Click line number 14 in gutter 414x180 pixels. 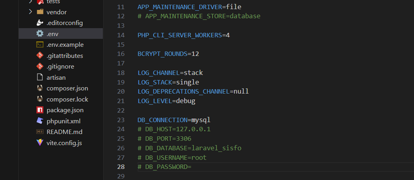click(x=121, y=35)
